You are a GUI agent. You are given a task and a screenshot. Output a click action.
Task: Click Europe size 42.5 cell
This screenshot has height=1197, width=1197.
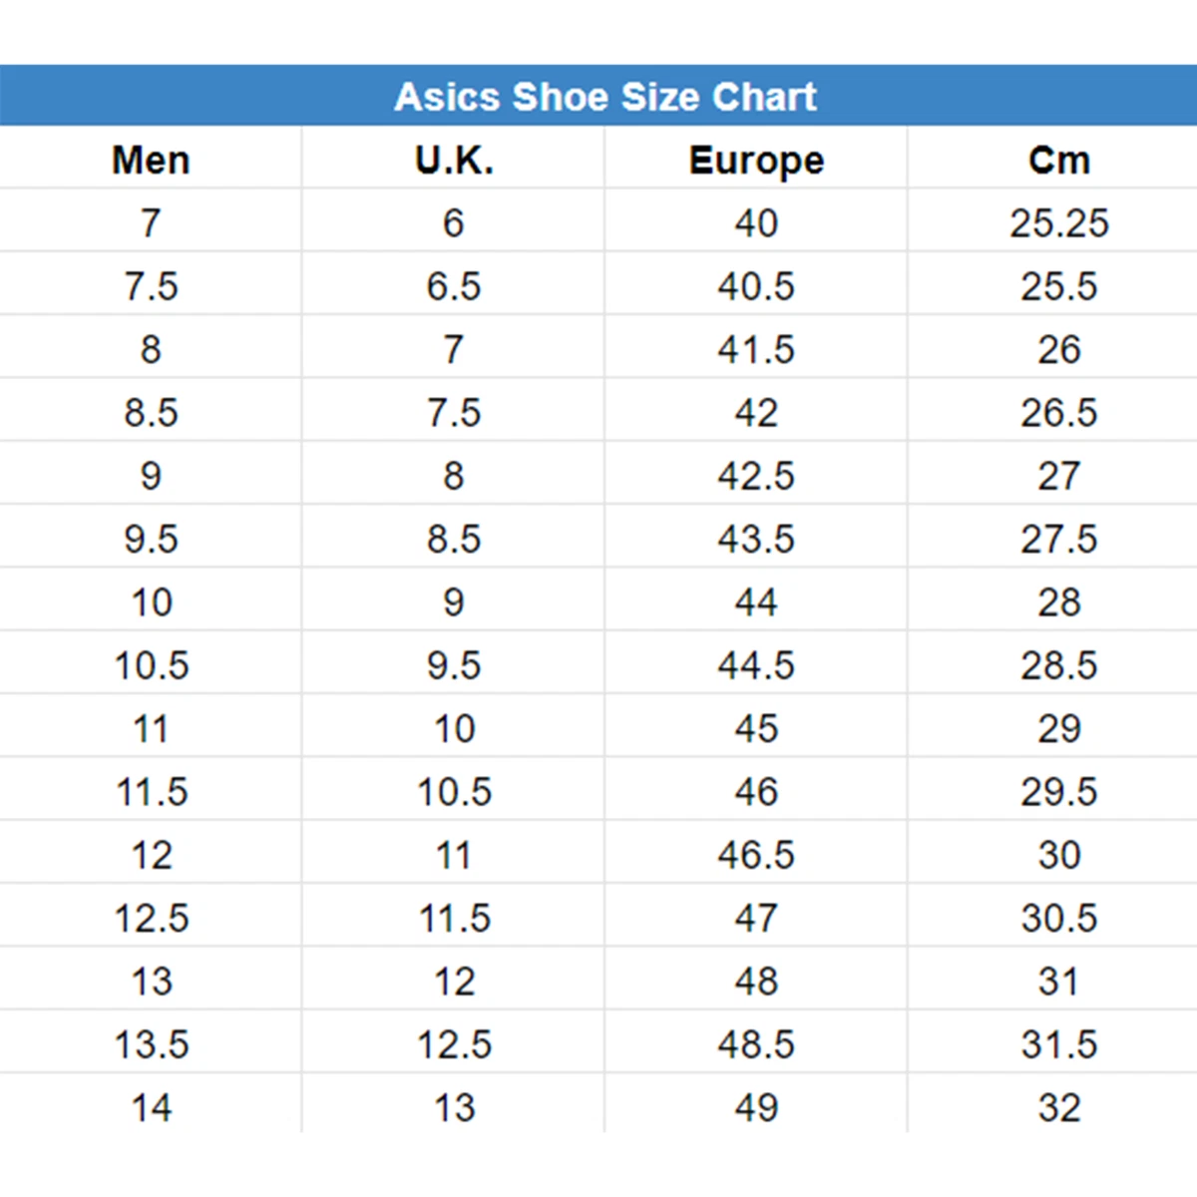756,476
